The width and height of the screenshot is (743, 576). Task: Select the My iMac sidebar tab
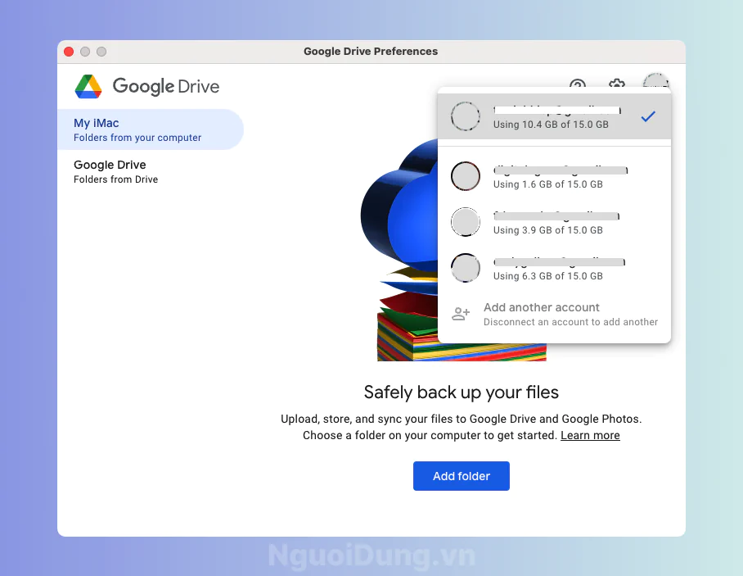coord(151,129)
